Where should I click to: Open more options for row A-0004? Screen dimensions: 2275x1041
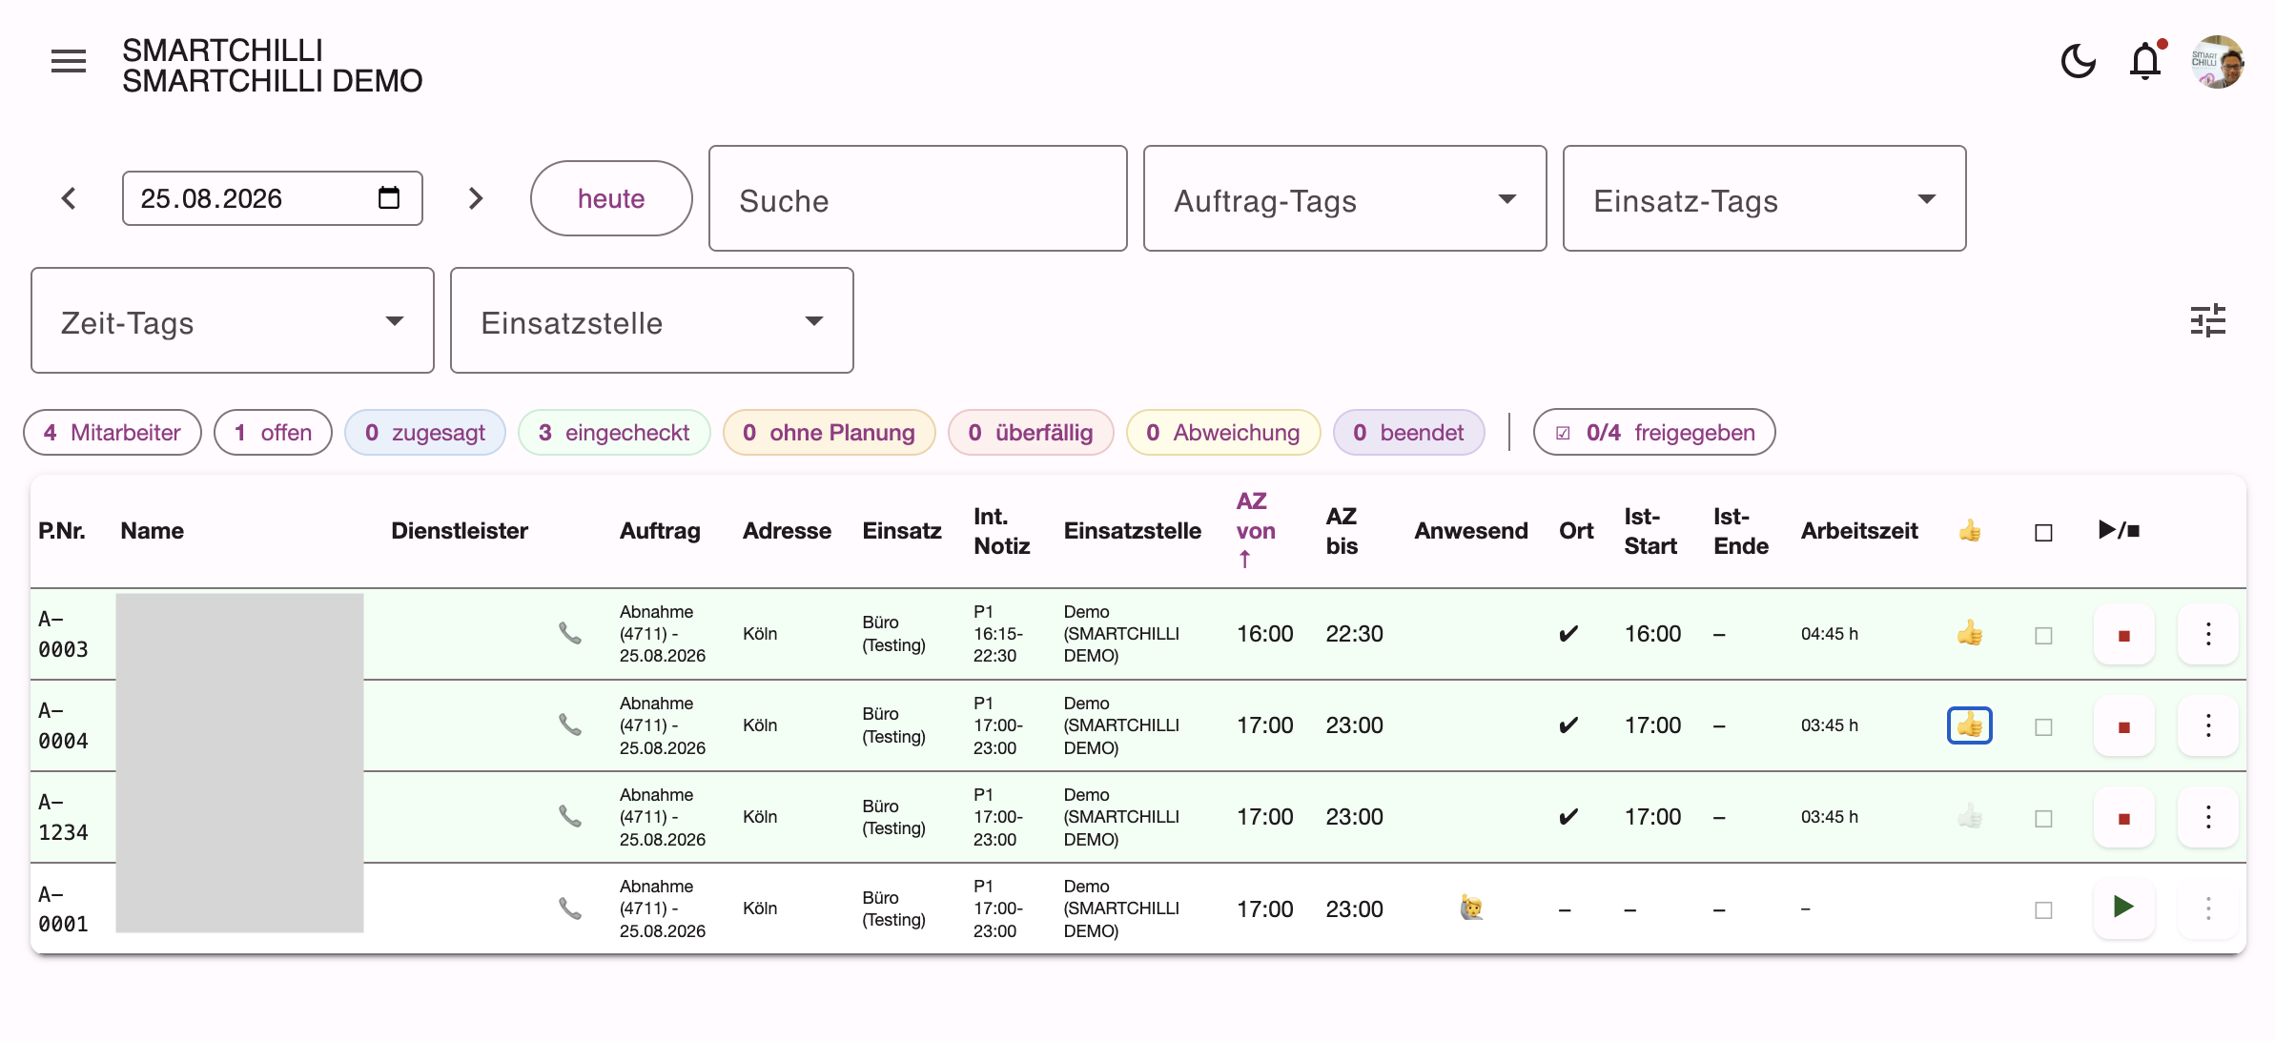[2208, 725]
